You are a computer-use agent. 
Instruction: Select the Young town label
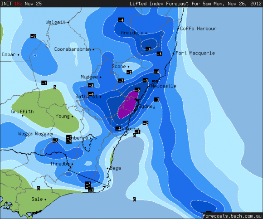point(63,116)
